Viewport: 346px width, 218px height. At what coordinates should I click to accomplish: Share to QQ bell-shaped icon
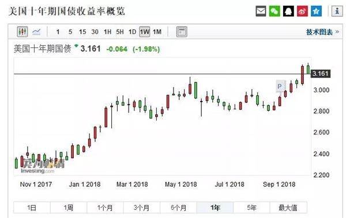288,11
